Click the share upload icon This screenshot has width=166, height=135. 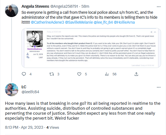point(136,74)
